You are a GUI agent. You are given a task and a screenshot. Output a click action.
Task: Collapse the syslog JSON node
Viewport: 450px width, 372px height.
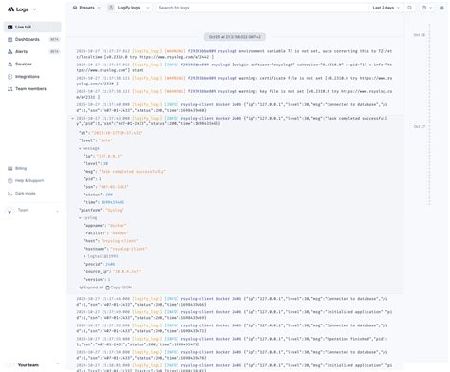[80, 218]
